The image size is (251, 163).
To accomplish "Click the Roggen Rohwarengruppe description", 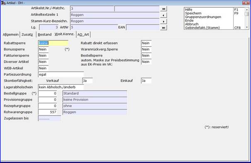I will (95, 112).
